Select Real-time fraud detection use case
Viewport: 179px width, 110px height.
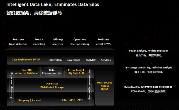[x=18, y=42]
